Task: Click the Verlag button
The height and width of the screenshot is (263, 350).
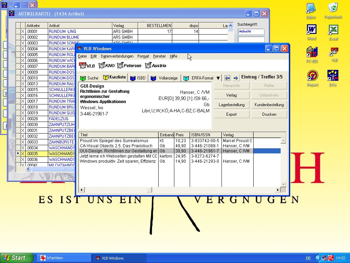Action: 231,95
